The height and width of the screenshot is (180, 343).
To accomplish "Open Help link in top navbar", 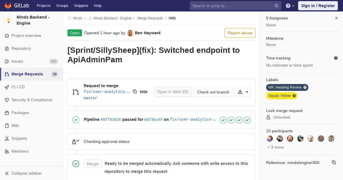I will [x=98, y=6].
